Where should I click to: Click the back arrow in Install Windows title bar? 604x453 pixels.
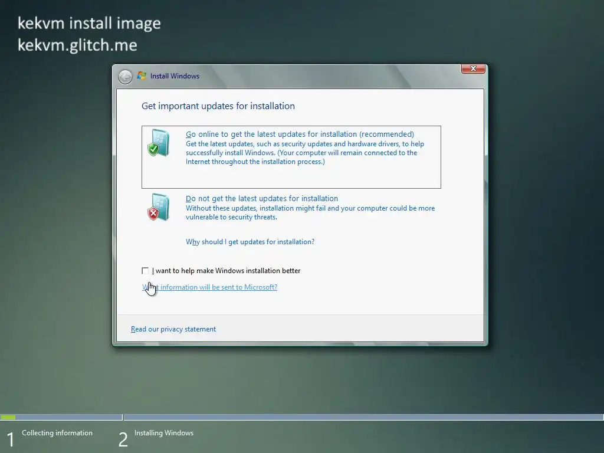pos(125,77)
